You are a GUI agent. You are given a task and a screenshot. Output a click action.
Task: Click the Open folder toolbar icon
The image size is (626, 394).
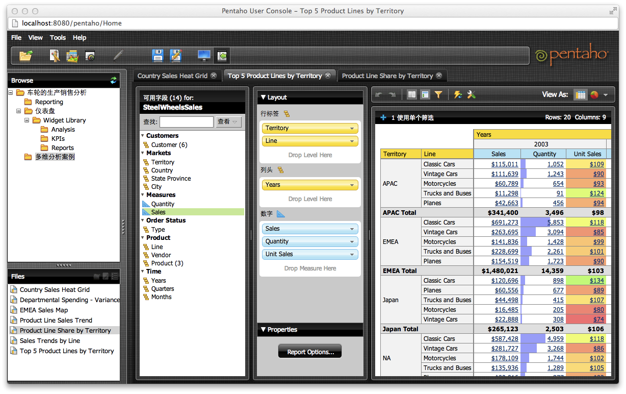[x=25, y=56]
